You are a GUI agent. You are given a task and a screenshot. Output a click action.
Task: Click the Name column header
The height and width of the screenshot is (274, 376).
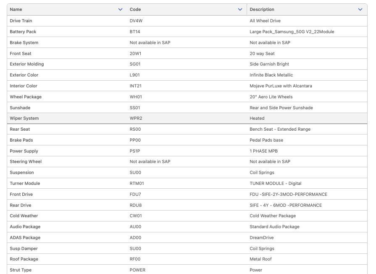16,9
